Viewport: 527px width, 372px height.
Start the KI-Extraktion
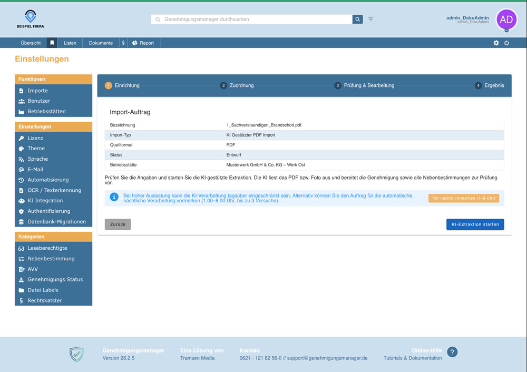click(x=475, y=224)
